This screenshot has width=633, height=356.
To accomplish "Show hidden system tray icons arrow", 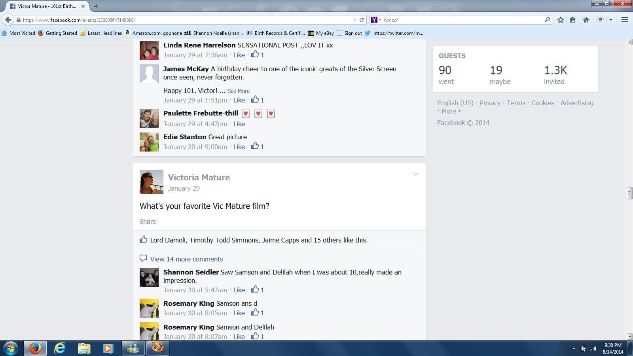I will coord(574,348).
